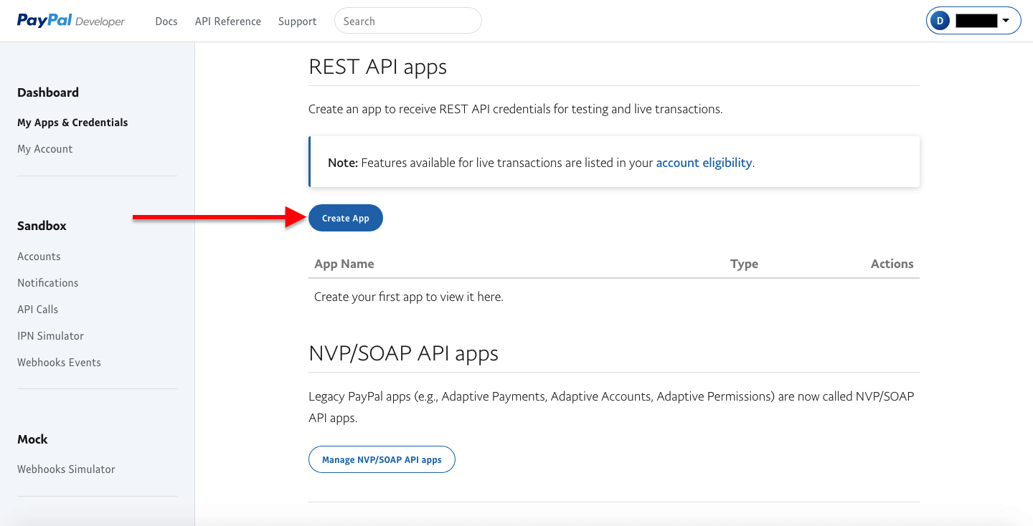The width and height of the screenshot is (1033, 526).
Task: Go to Sandbox Notifications
Action: coord(48,283)
